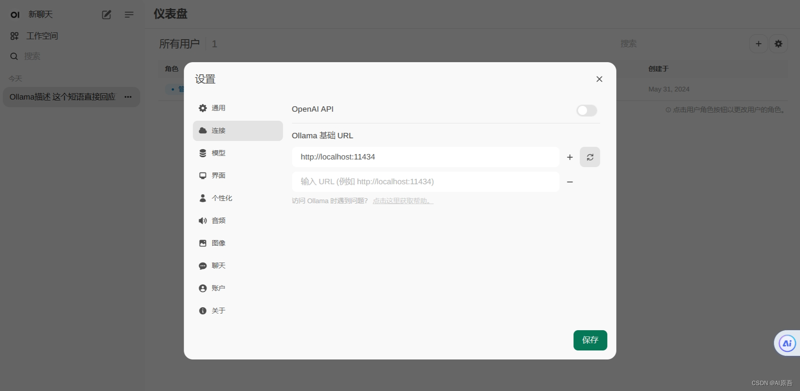The height and width of the screenshot is (391, 800).
Task: Switch to the 音频 audio tab
Action: point(237,221)
